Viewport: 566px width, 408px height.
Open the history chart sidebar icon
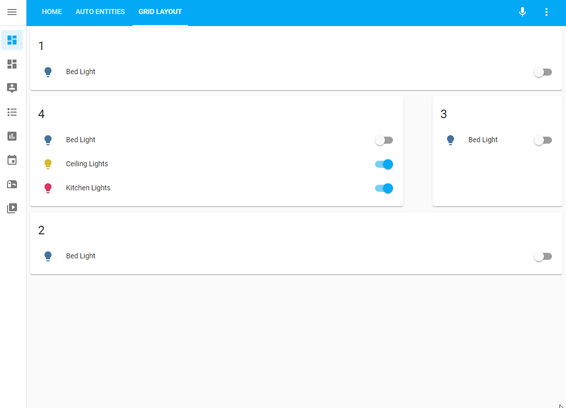pyautogui.click(x=12, y=136)
